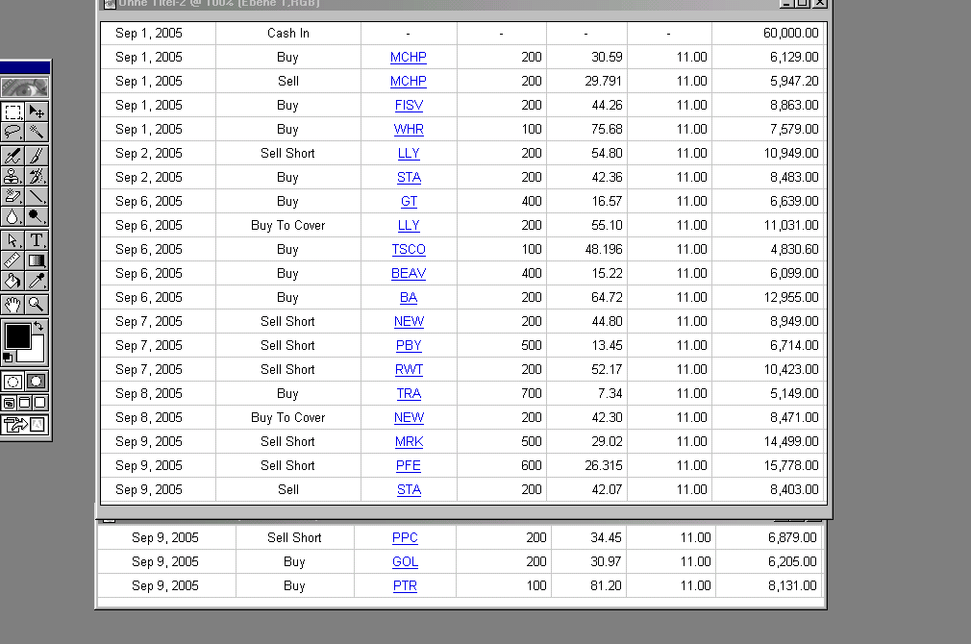The image size is (971, 644).
Task: Open the PTR link in the back window
Action: click(x=405, y=585)
